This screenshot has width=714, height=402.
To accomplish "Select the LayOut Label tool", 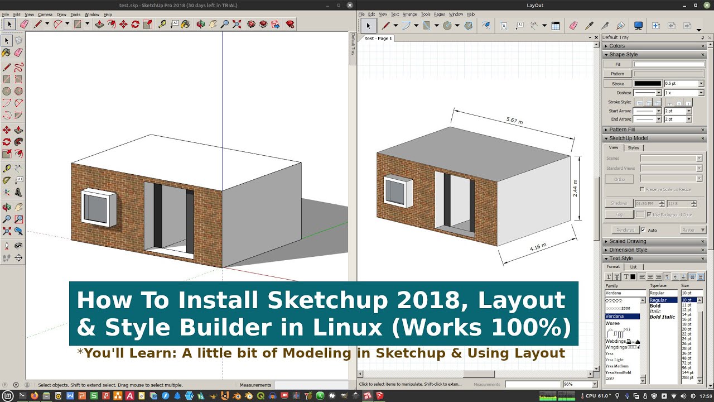I will 520,26.
